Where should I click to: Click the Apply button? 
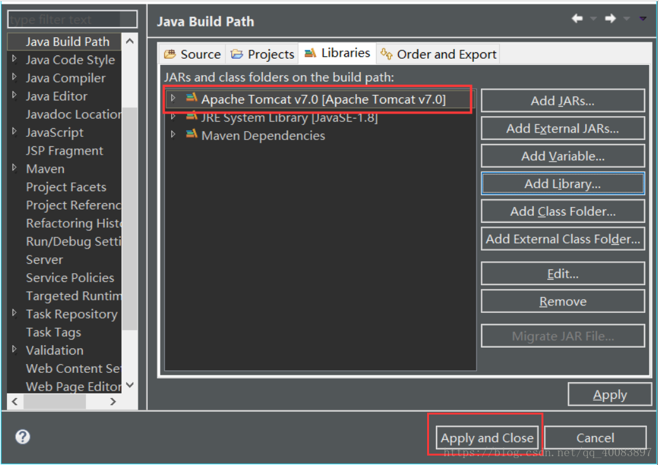coord(610,394)
